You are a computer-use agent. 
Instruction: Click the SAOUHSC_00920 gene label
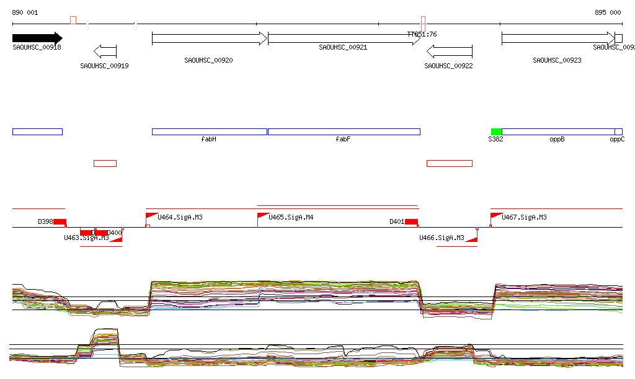(208, 60)
